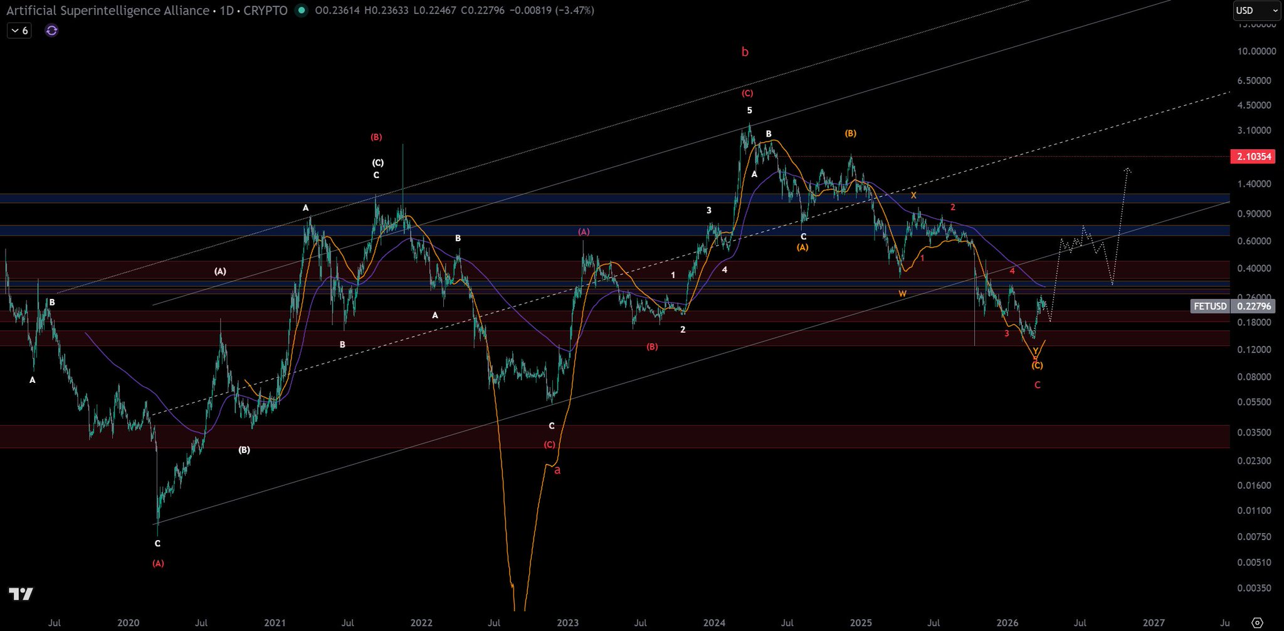Click the OHLC values in the legend
The width and height of the screenshot is (1284, 631).
click(454, 11)
